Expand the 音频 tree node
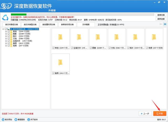This screenshot has height=122, width=168. point(6,43)
